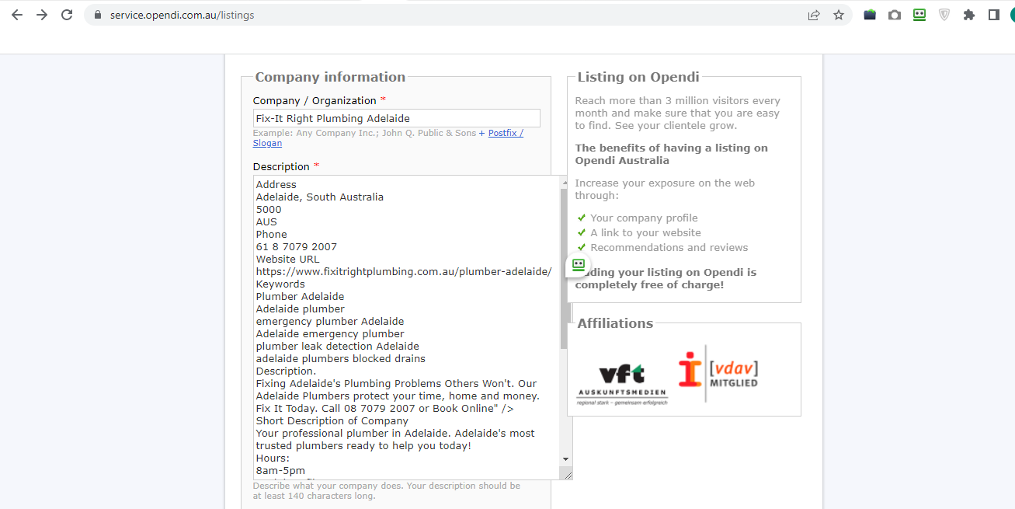The image size is (1015, 509).
Task: Click the address bar URL
Action: pos(182,15)
